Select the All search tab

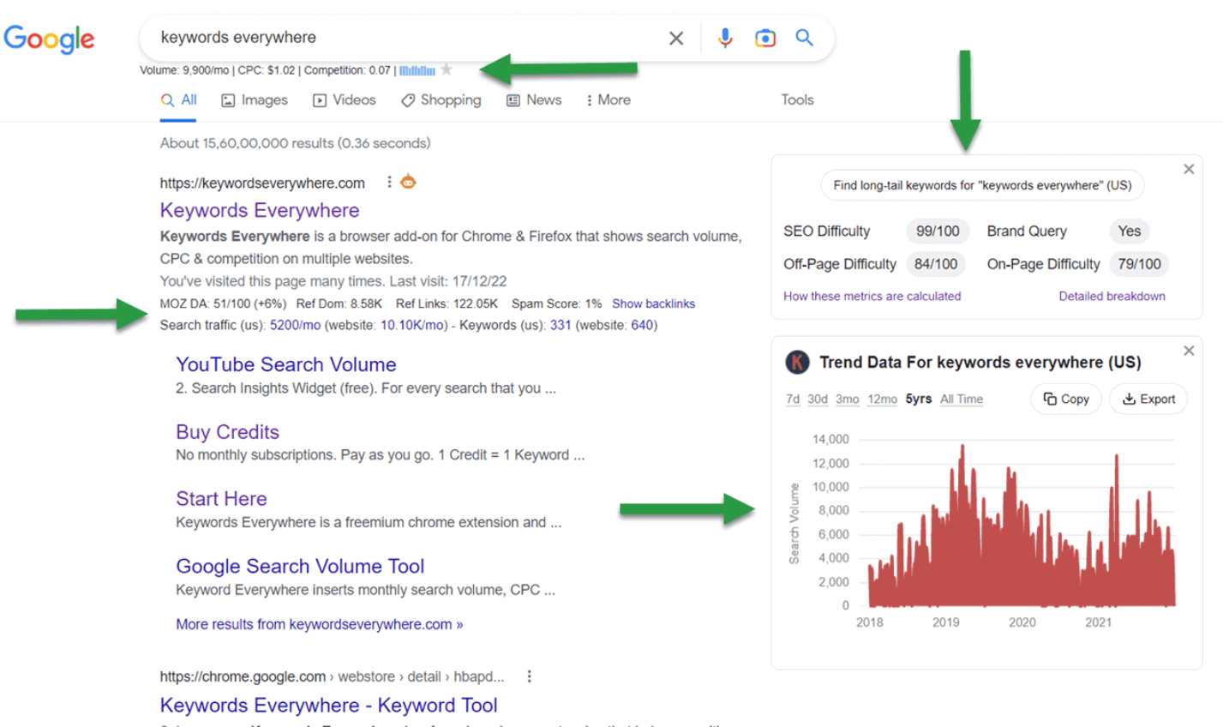pyautogui.click(x=179, y=100)
